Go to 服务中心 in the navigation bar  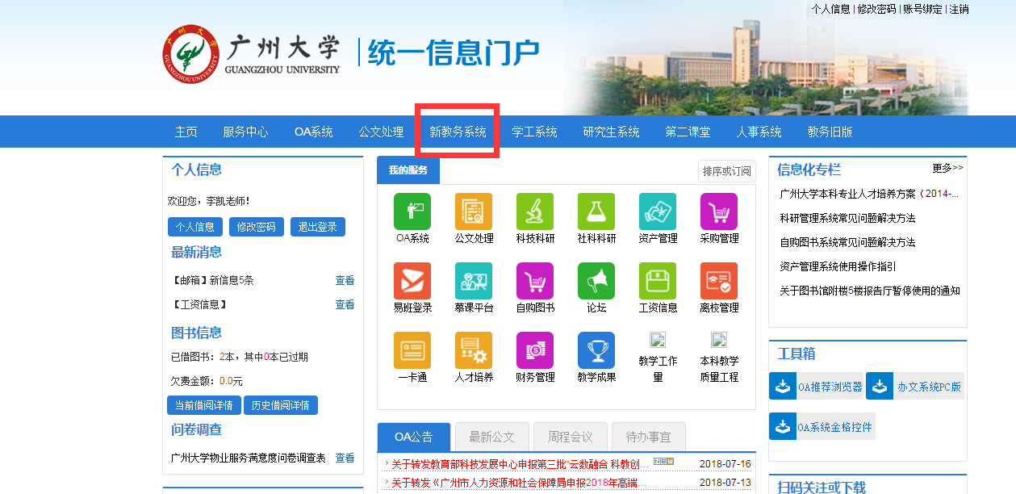[245, 132]
